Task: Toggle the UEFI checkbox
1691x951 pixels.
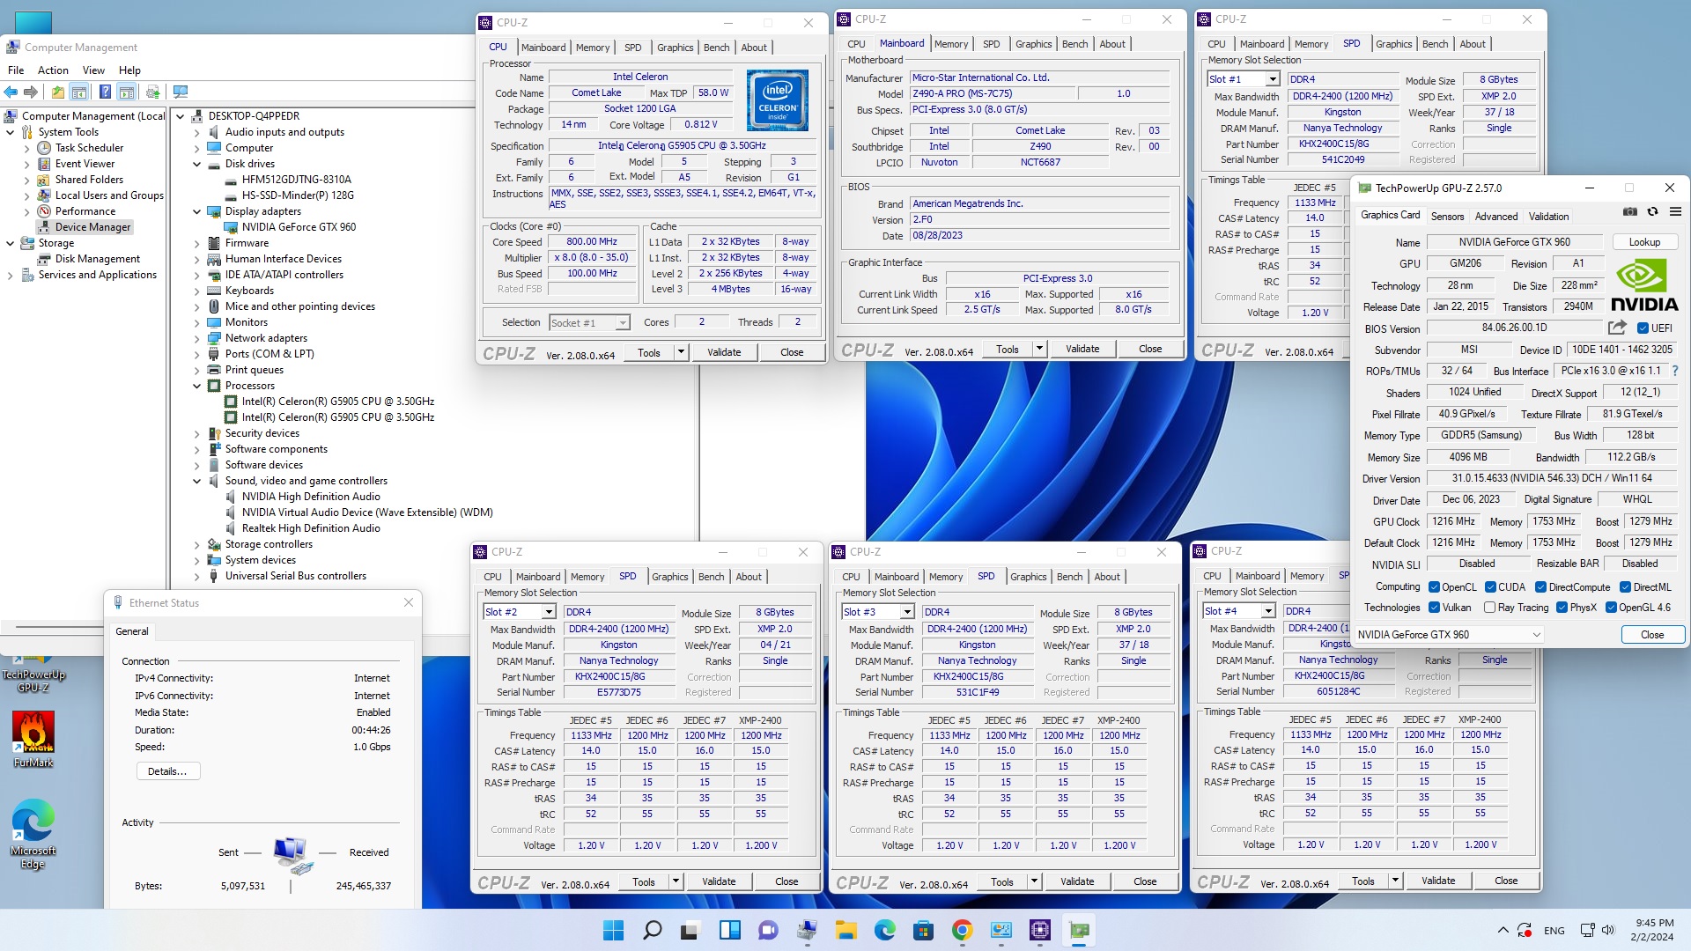Action: click(x=1643, y=328)
